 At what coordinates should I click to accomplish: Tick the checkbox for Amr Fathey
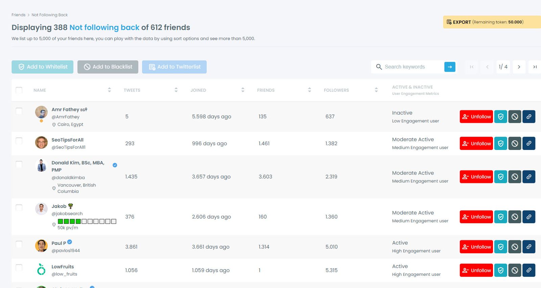[19, 111]
